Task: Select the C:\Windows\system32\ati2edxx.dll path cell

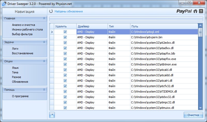Action: (164, 43)
